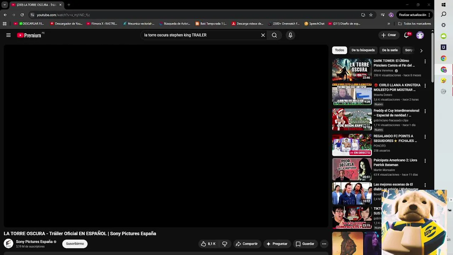Image resolution: width=453 pixels, height=255 pixels.
Task: Open the YouTube guide hamburger menu
Action: click(x=8, y=35)
